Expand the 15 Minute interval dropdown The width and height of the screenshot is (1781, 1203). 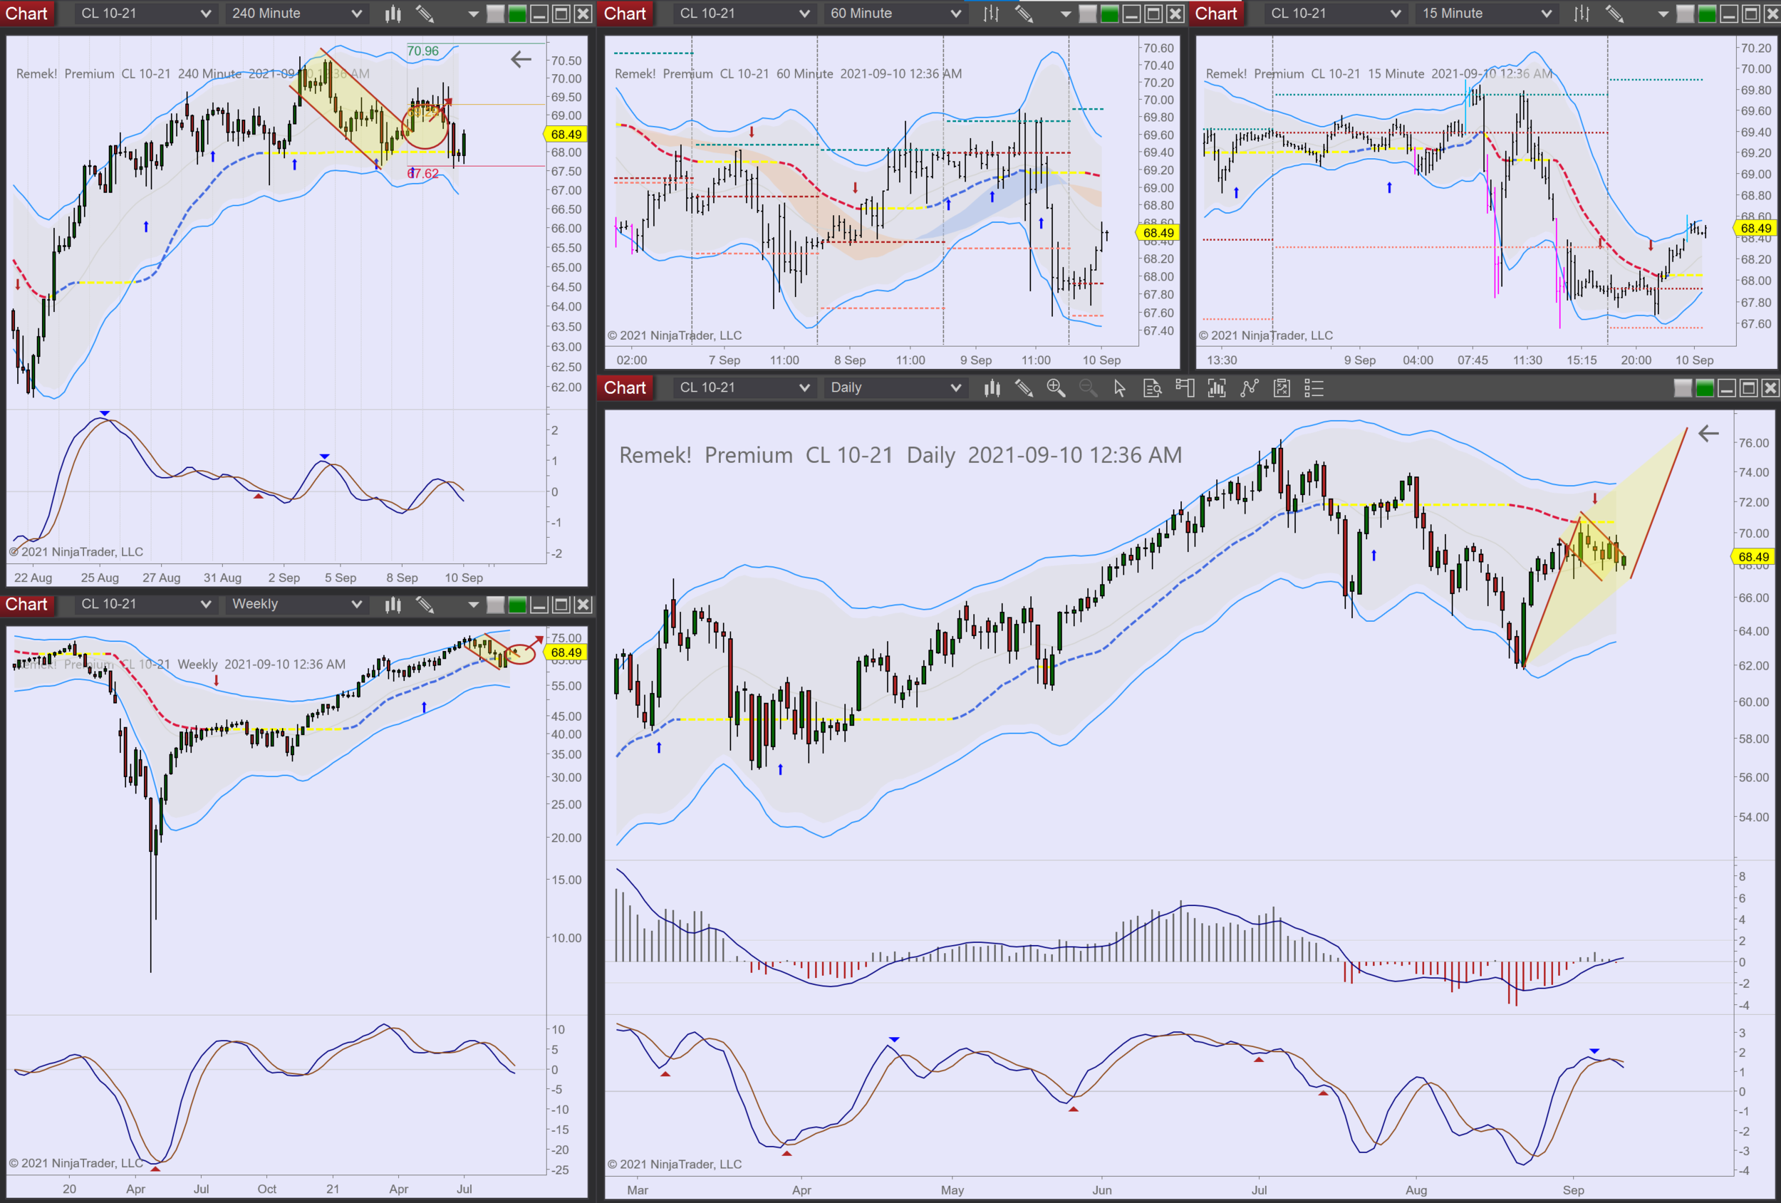(x=1486, y=13)
